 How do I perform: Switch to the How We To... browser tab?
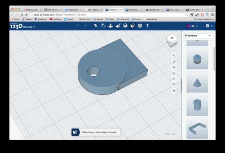53,10
